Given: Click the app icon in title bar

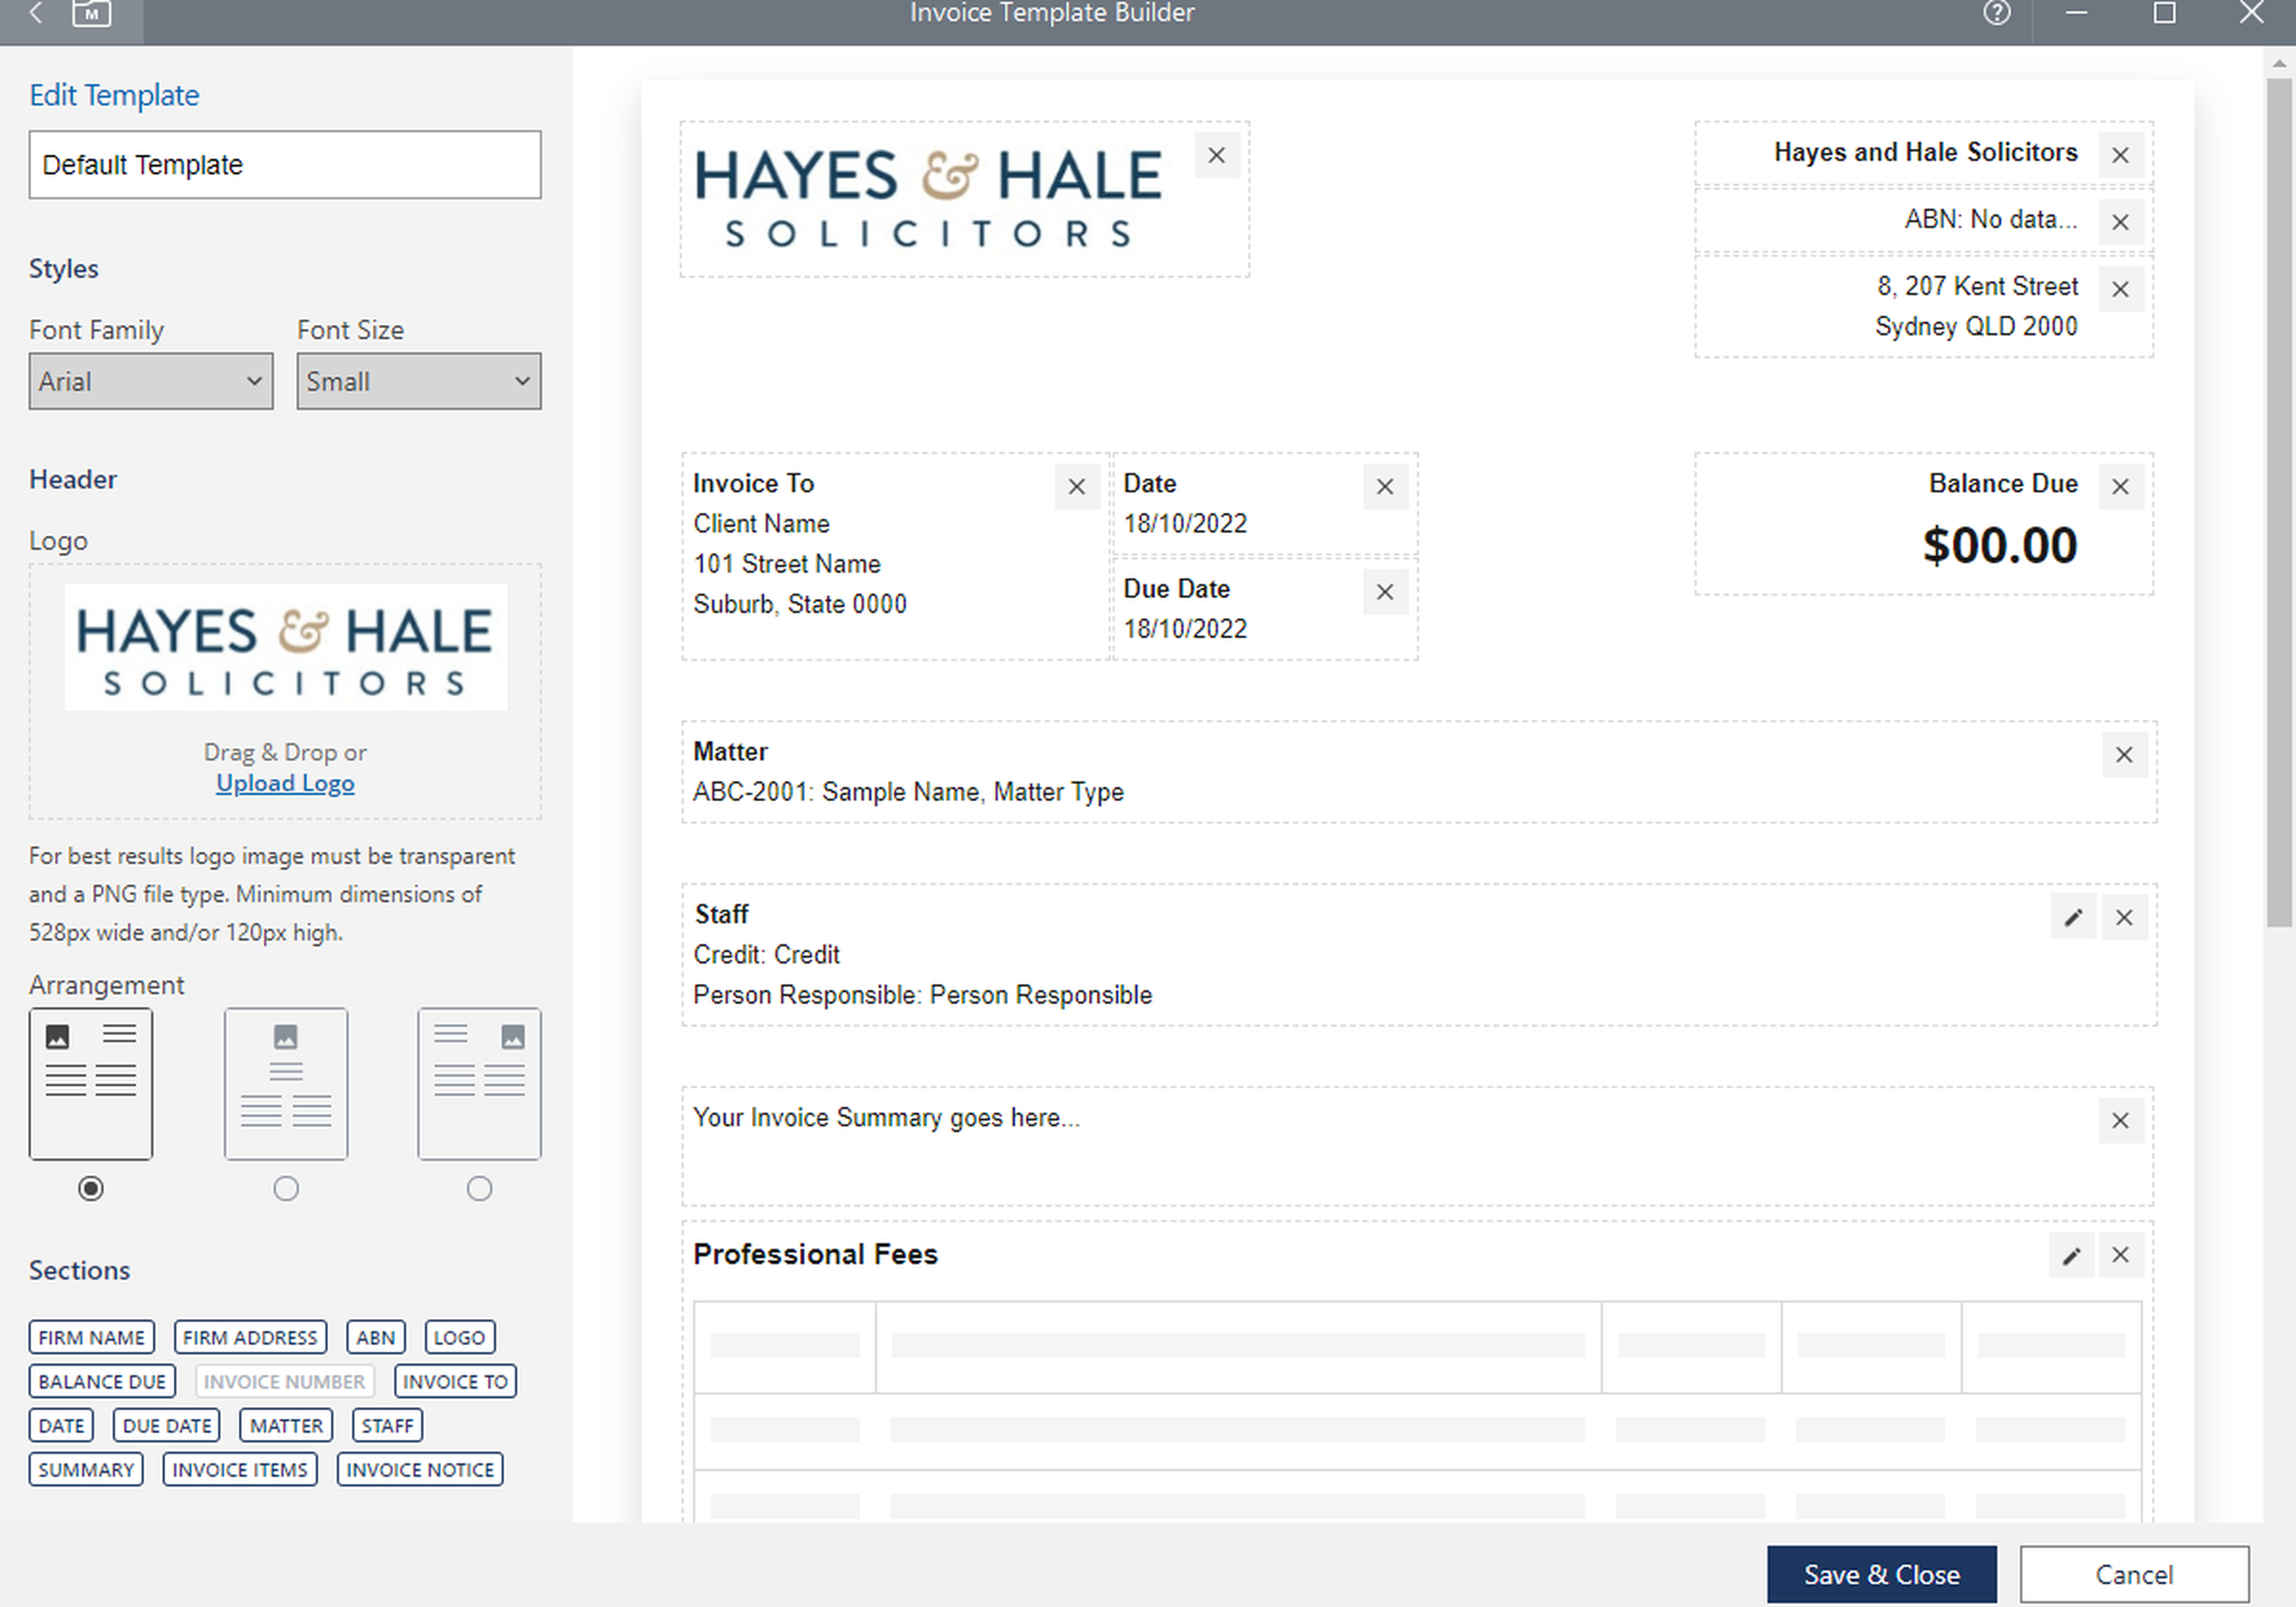Looking at the screenshot, I should (91, 13).
